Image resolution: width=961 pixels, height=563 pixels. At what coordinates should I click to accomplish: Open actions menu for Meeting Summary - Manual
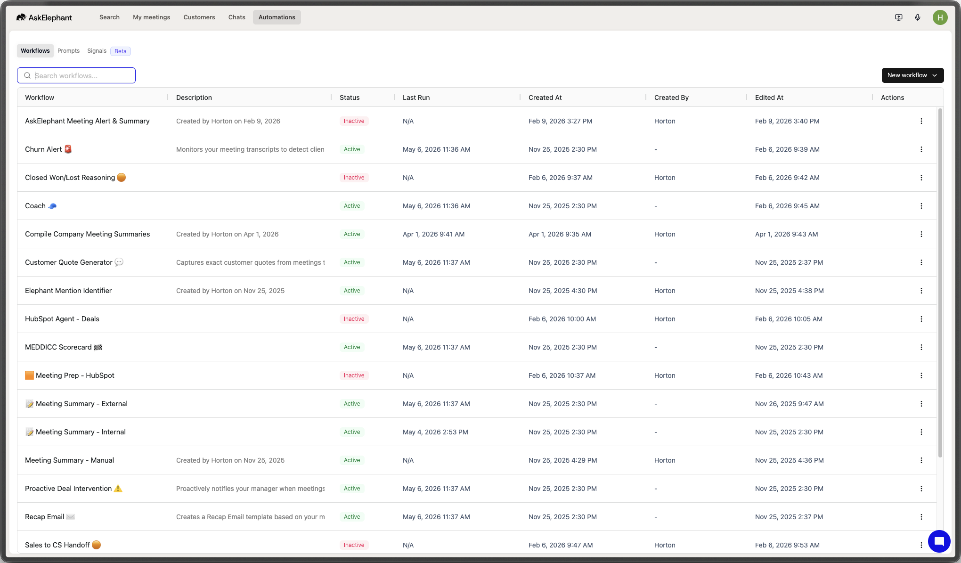[x=921, y=460]
